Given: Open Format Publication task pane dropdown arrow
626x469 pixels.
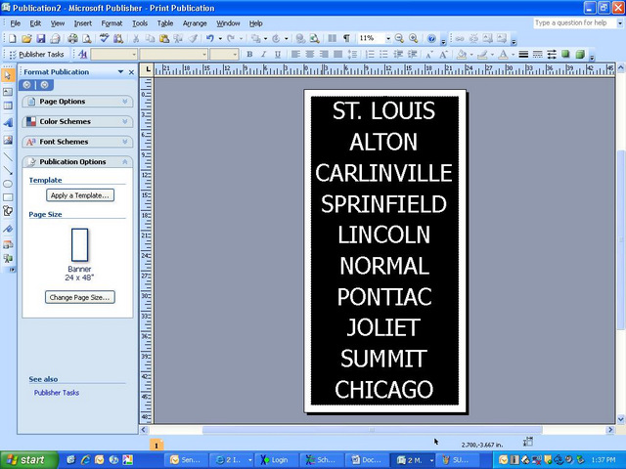Looking at the screenshot, I should click(120, 71).
